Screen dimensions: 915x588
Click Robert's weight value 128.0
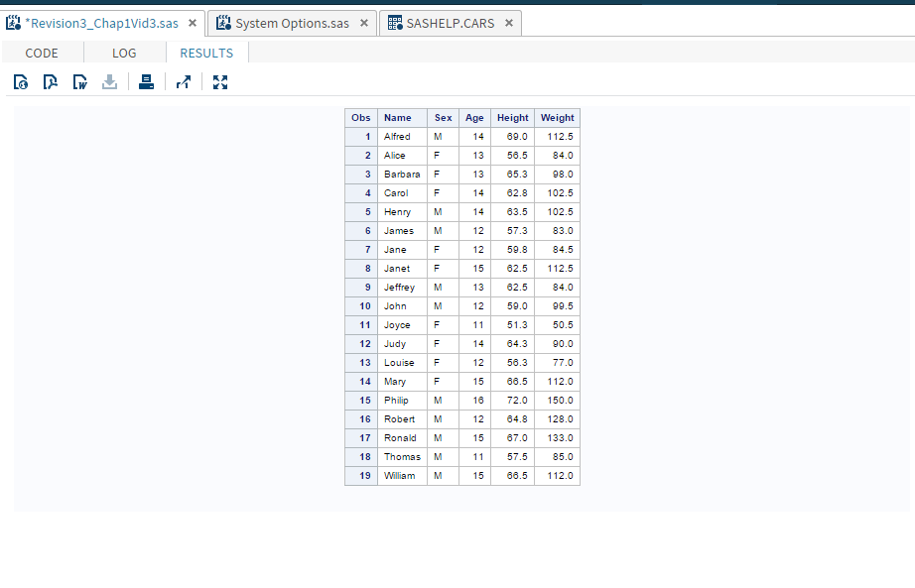pos(558,419)
